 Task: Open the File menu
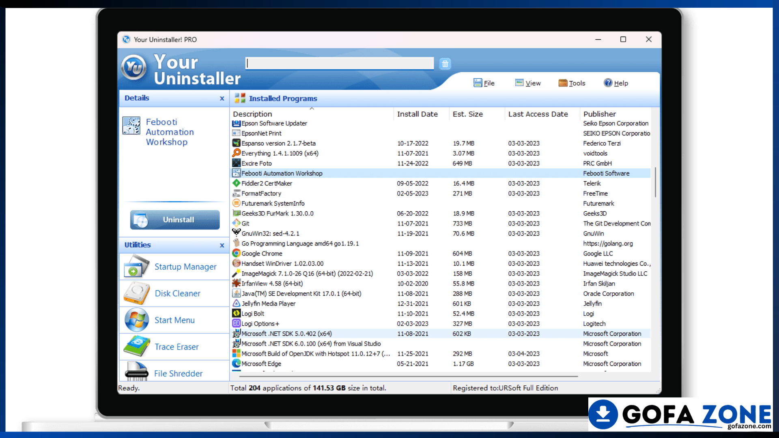click(484, 83)
